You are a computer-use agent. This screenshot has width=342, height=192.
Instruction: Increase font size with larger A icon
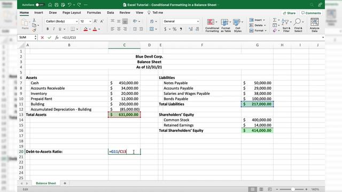tap(96, 21)
